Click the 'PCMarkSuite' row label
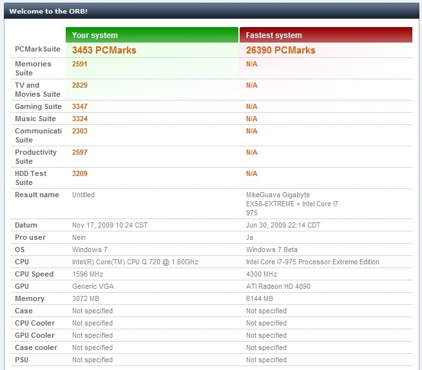 pos(37,49)
